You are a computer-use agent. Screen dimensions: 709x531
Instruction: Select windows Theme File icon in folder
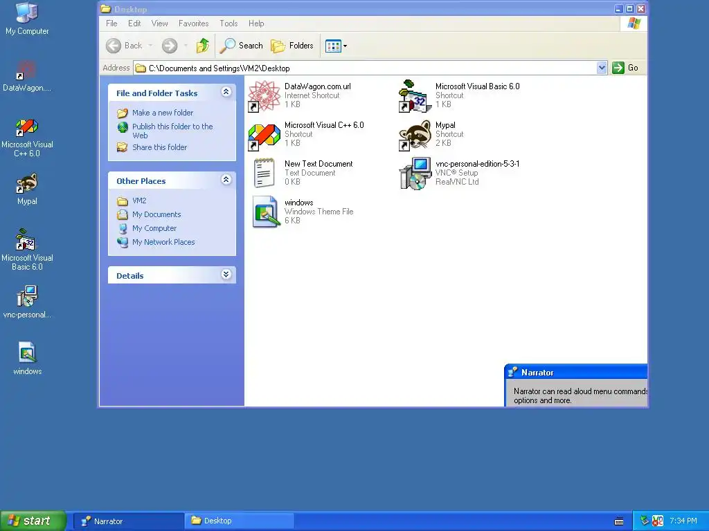(266, 212)
